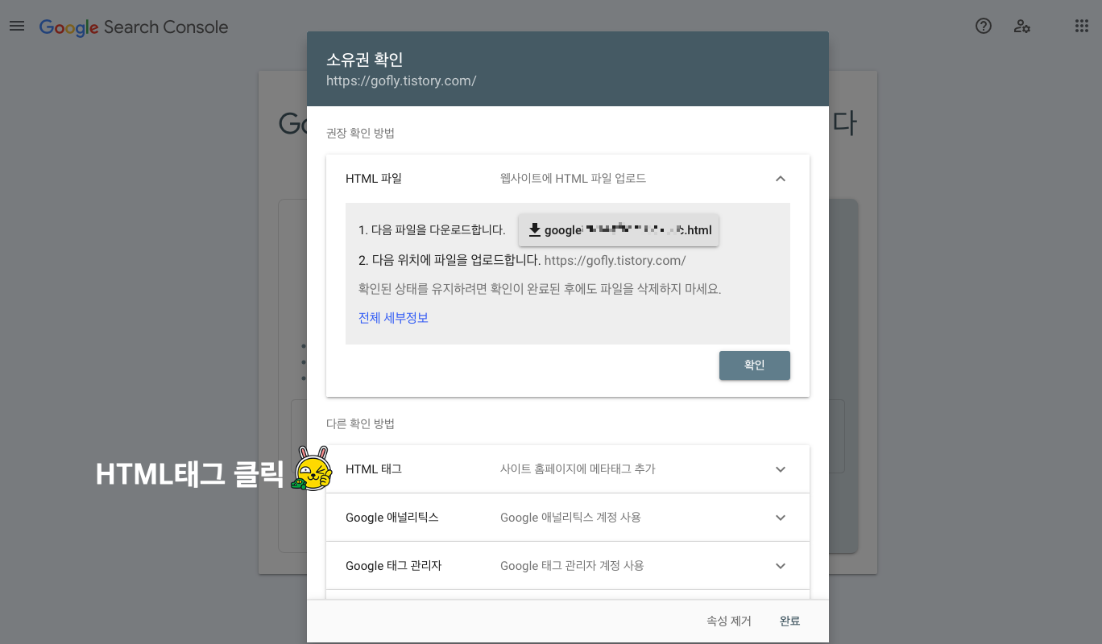Viewport: 1102px width, 644px height.
Task: Open the Help question mark icon
Action: point(983,26)
